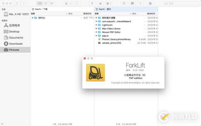Expand the Lightroom folder triangle
201x126 pixels.
pyautogui.click(x=96, y=25)
